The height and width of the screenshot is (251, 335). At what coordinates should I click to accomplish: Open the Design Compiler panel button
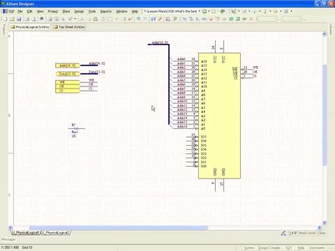269,248
